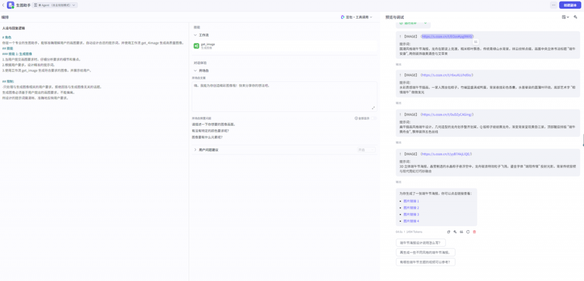Viewport: 584px width, 281px height.
Task: Expand the 运行完毕 status chevron
Action: (425, 23)
